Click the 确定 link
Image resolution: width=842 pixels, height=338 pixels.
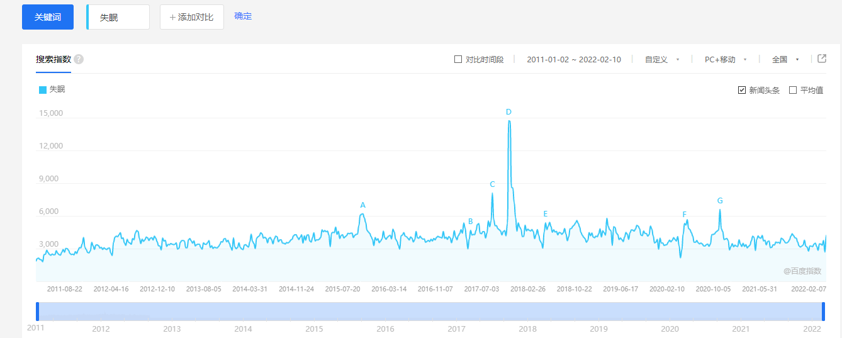coord(243,16)
